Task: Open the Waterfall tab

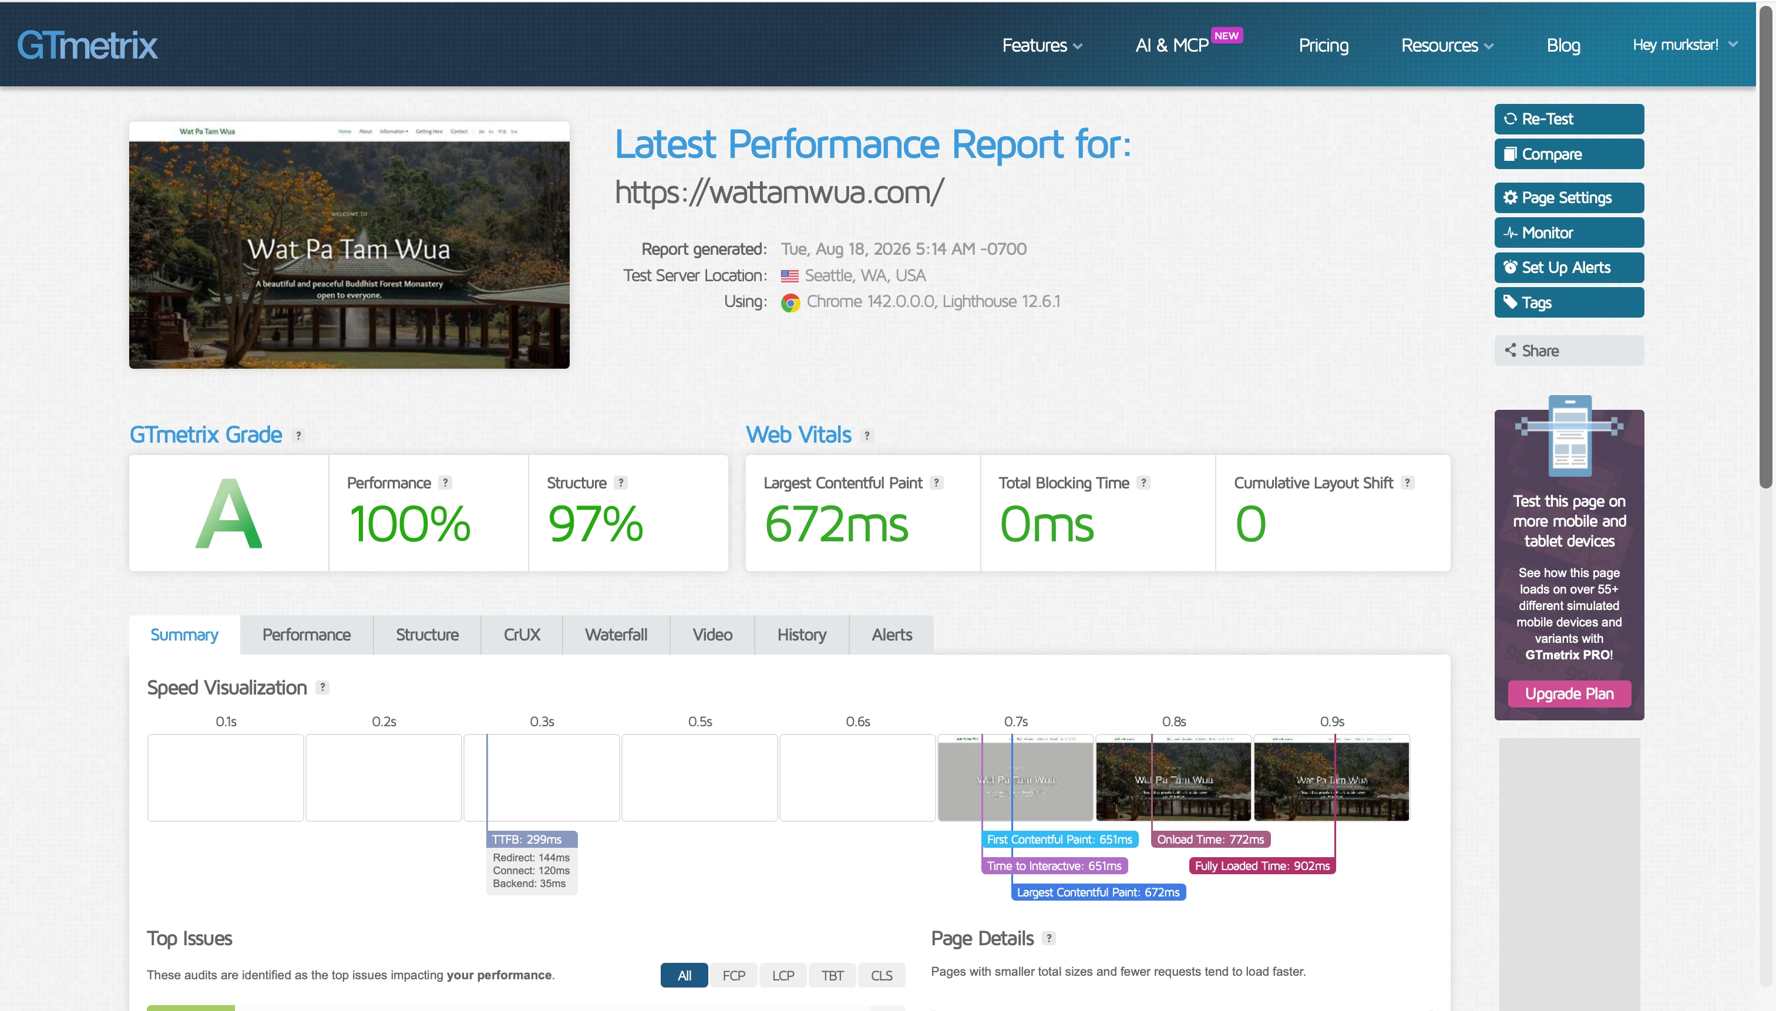Action: (x=616, y=635)
